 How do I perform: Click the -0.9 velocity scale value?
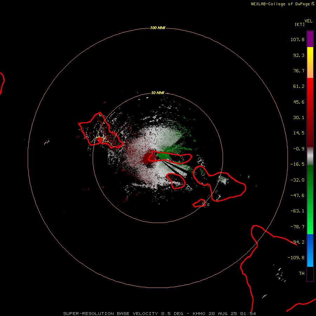[299, 149]
